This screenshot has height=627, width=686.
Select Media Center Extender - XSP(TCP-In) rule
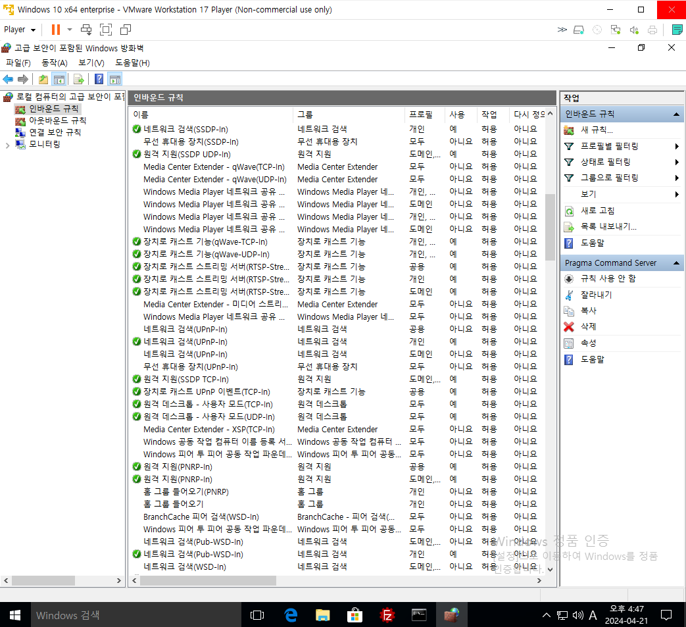click(x=208, y=429)
